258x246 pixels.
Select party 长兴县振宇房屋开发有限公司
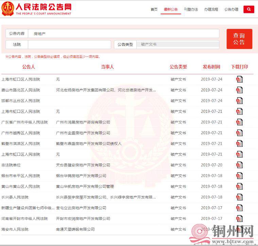(x=81, y=197)
